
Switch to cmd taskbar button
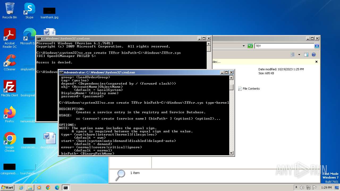pos(66,188)
